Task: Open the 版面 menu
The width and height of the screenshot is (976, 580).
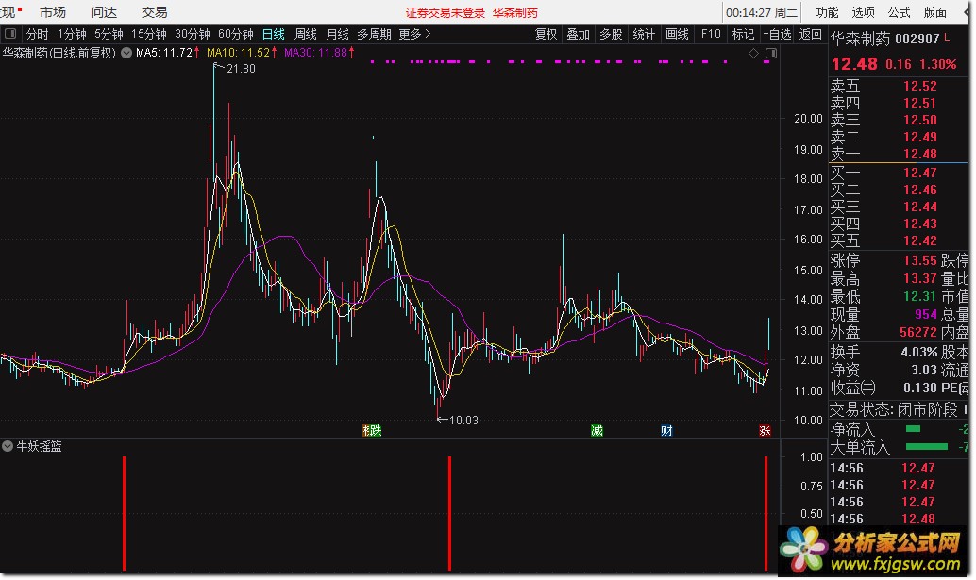Action: coord(934,12)
